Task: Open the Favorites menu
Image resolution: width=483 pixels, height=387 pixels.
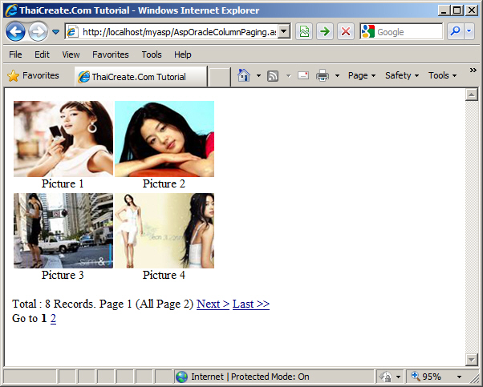Action: (x=111, y=54)
